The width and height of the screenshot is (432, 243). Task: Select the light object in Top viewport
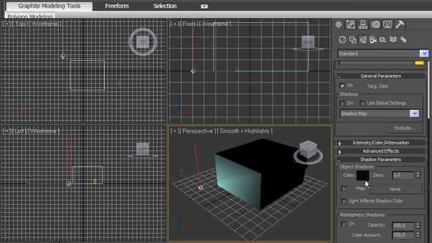click(x=63, y=56)
